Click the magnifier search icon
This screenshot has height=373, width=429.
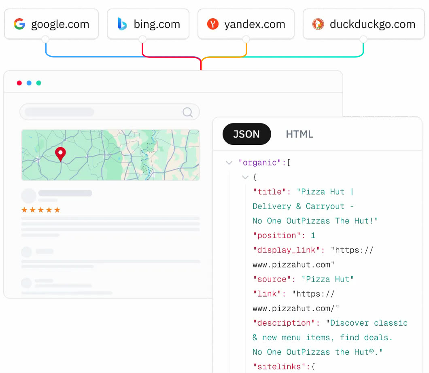(188, 112)
